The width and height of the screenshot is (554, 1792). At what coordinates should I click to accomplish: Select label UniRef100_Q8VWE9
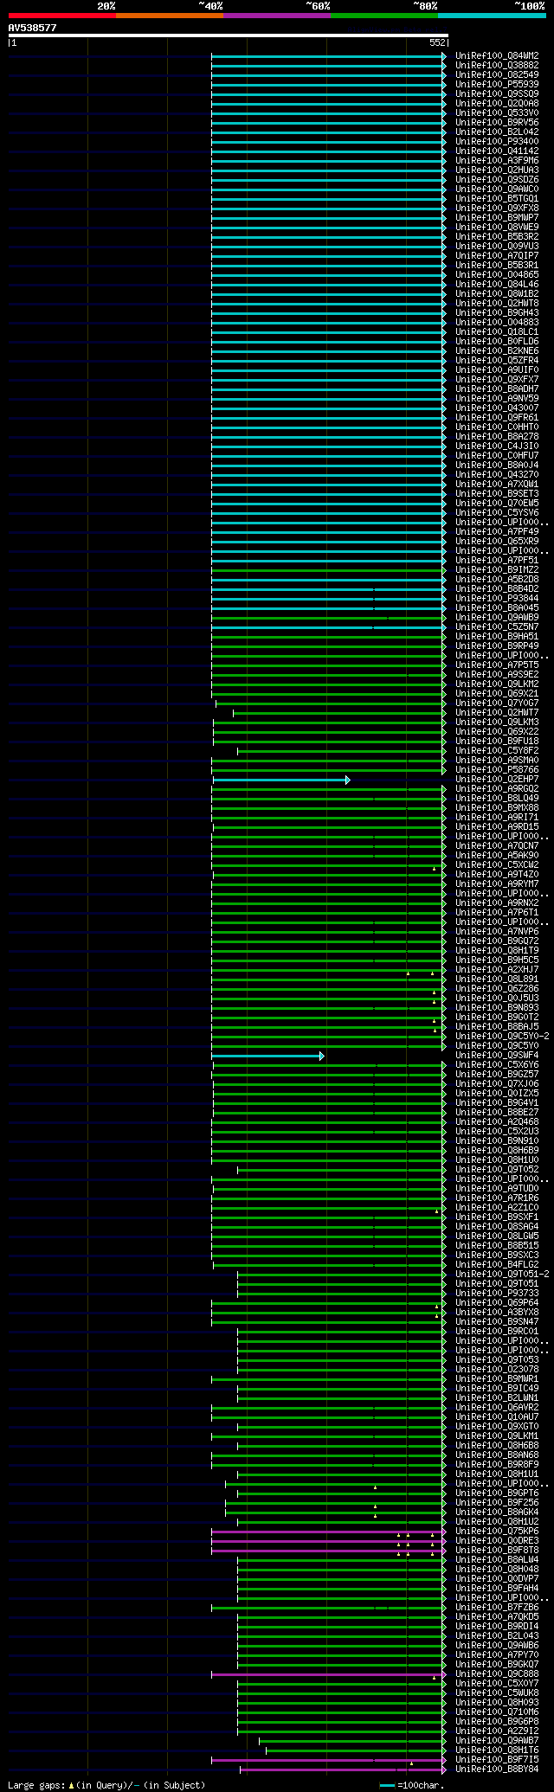click(497, 228)
